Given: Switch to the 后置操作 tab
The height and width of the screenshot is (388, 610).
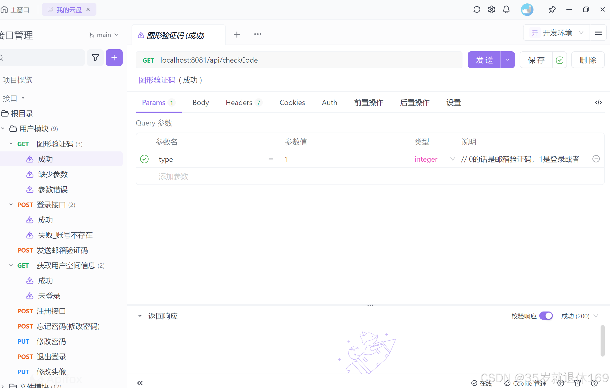Looking at the screenshot, I should point(415,102).
